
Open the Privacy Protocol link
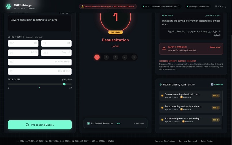(188, 141)
